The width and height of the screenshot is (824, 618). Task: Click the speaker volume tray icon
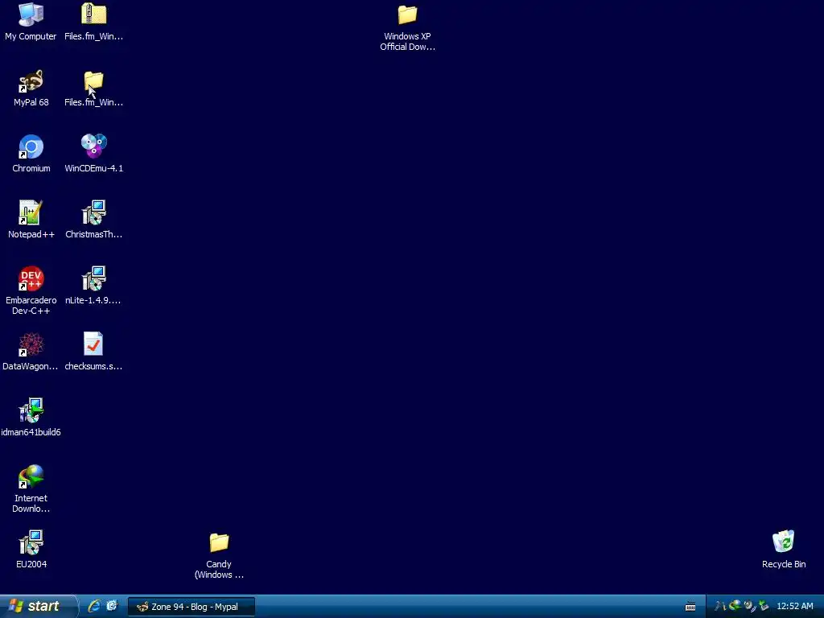click(749, 606)
